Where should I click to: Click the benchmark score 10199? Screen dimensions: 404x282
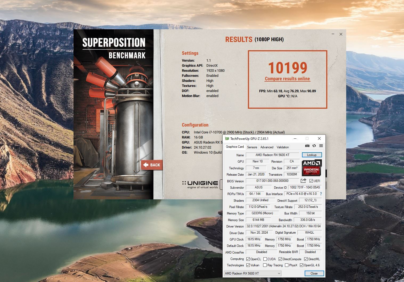pos(288,68)
